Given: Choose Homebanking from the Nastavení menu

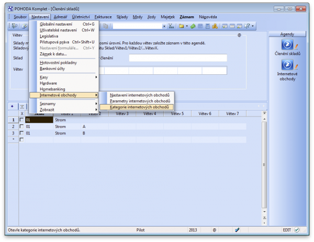Looking at the screenshot, I should click(x=64, y=89).
